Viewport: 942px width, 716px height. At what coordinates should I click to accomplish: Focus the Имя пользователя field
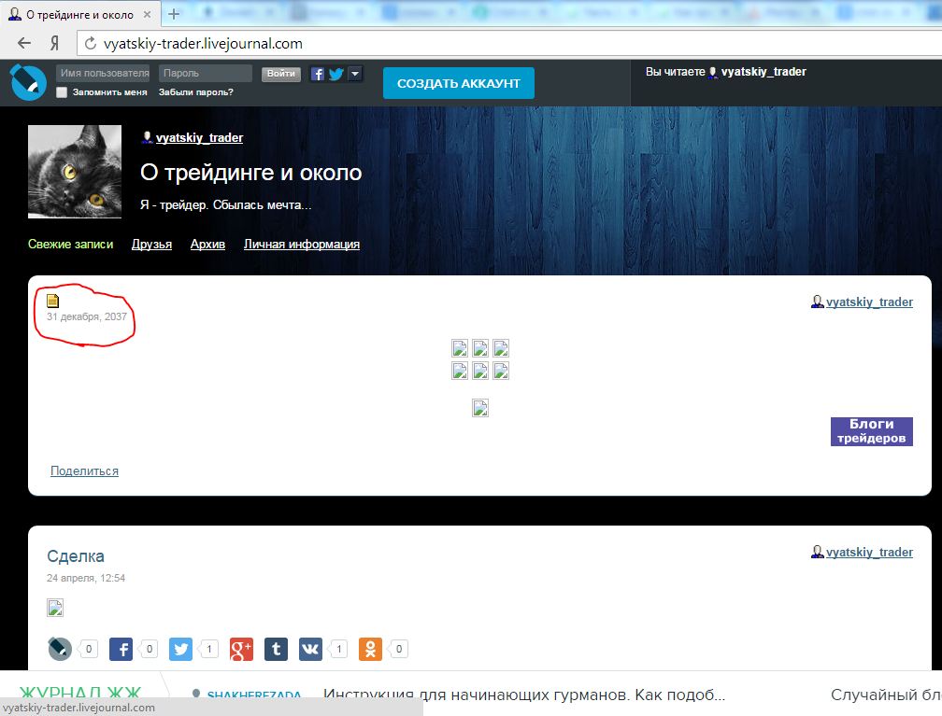(104, 73)
